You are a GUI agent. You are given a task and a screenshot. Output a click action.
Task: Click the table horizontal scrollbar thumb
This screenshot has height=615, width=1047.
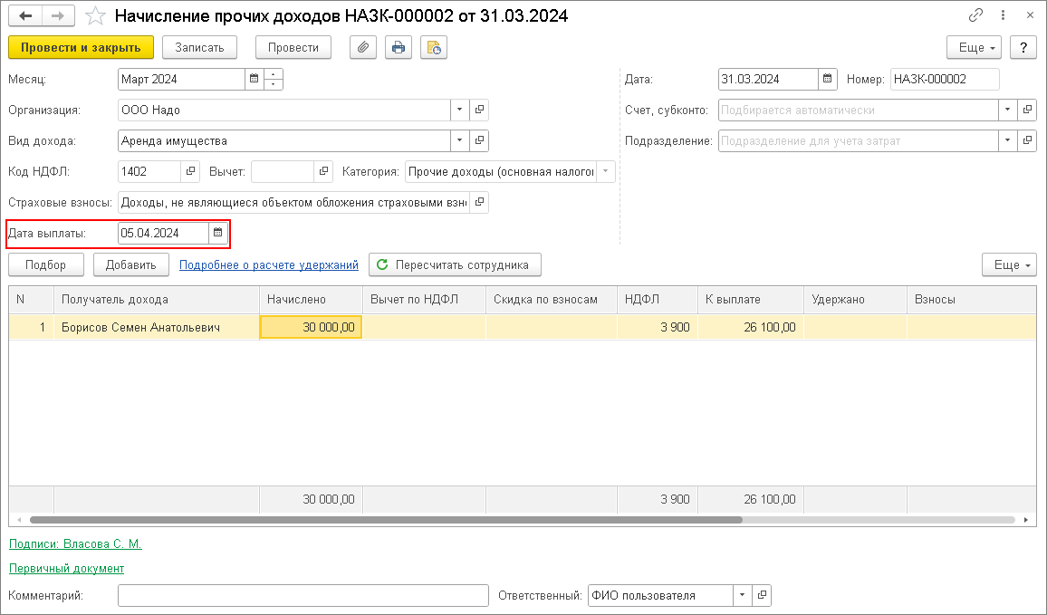386,520
